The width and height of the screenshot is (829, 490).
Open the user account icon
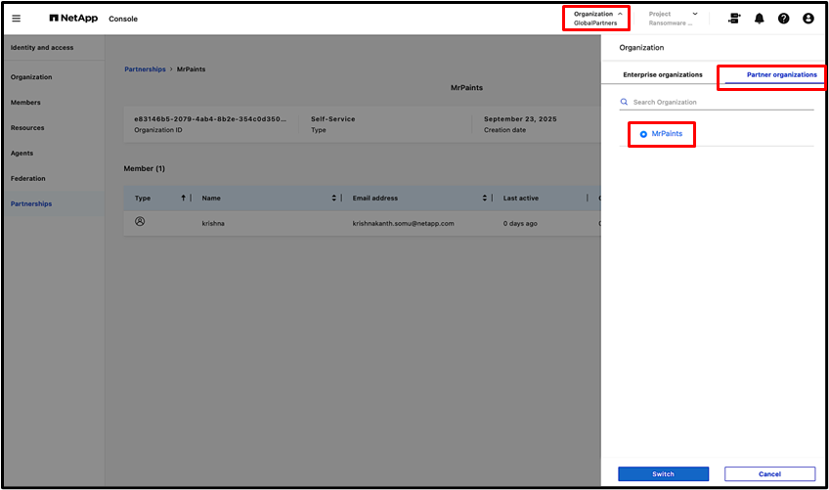pyautogui.click(x=807, y=19)
